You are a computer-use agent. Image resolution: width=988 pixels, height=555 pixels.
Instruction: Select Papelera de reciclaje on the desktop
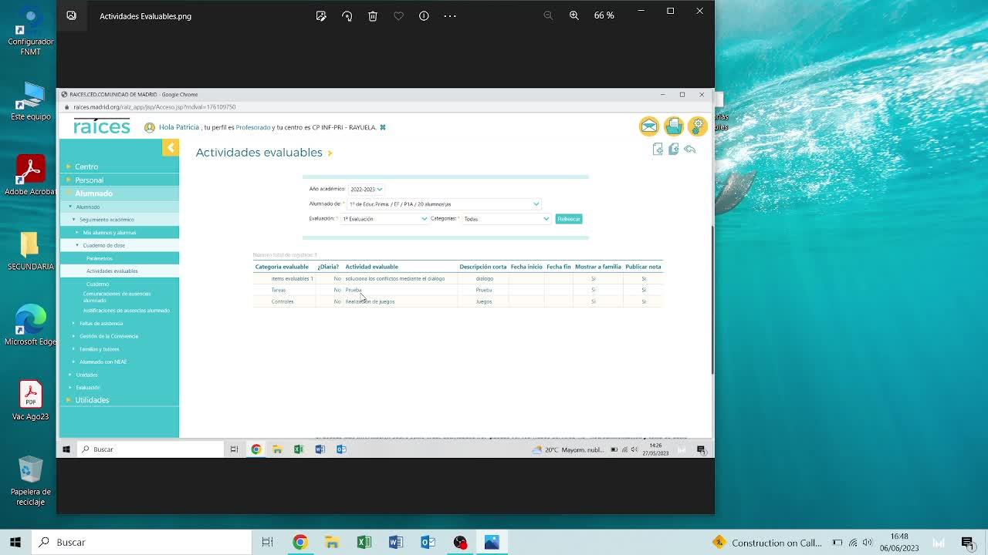point(30,480)
